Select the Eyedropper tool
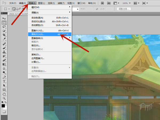 point(4,39)
